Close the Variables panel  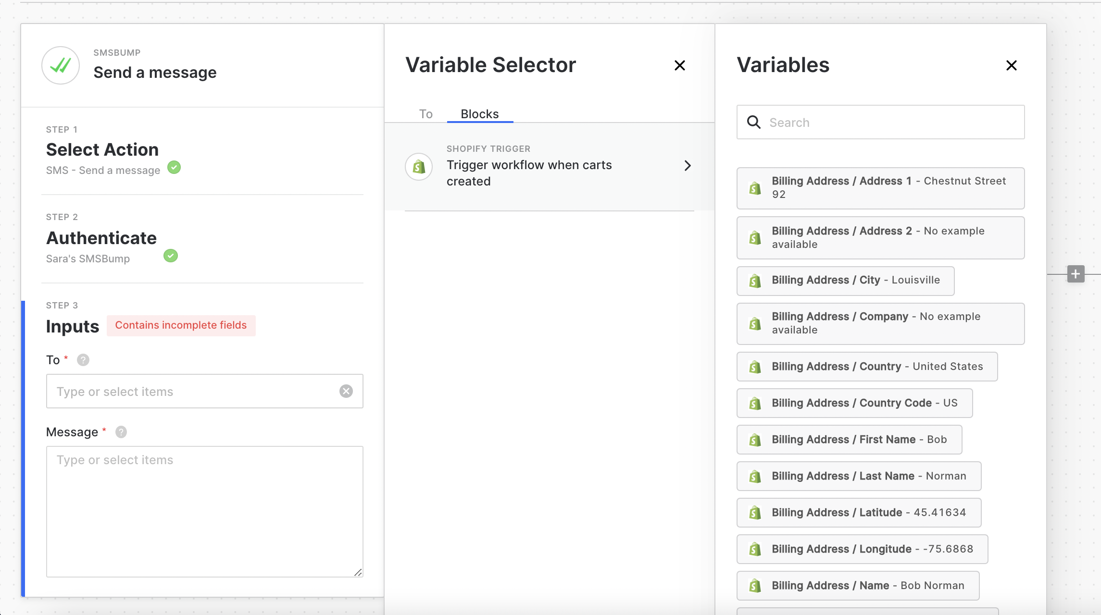(1011, 65)
